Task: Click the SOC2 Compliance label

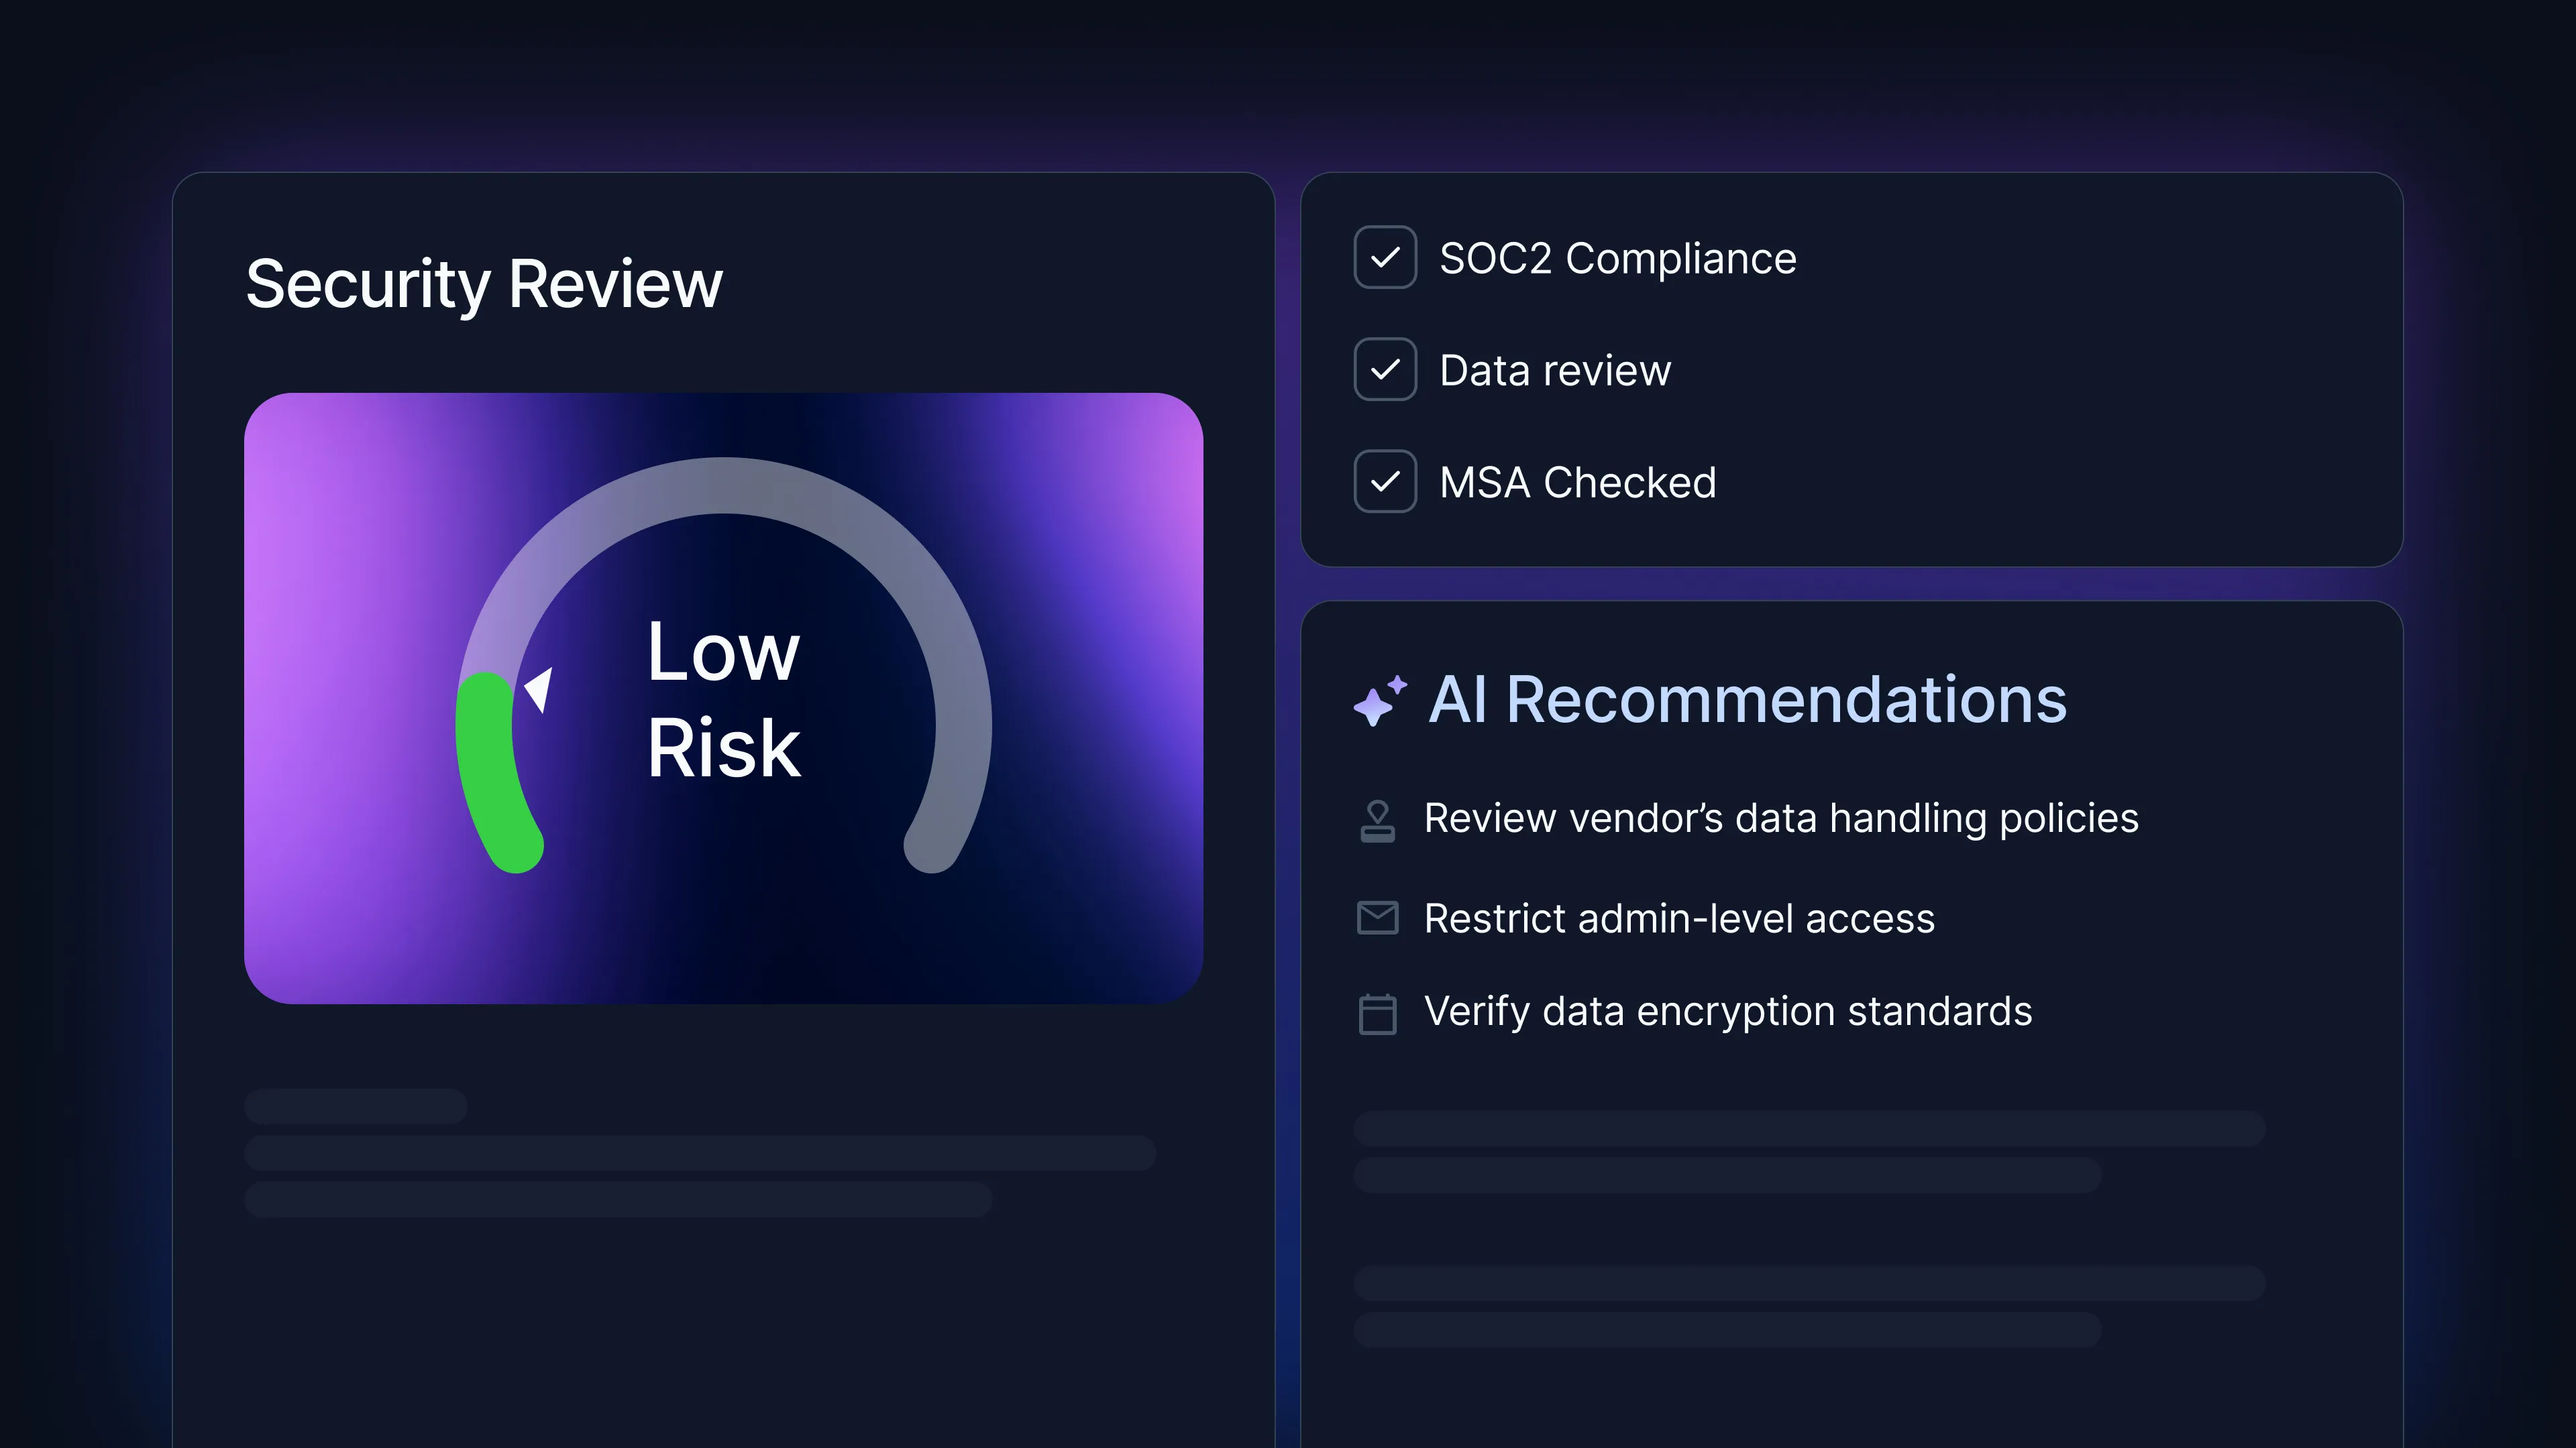Action: point(1617,259)
